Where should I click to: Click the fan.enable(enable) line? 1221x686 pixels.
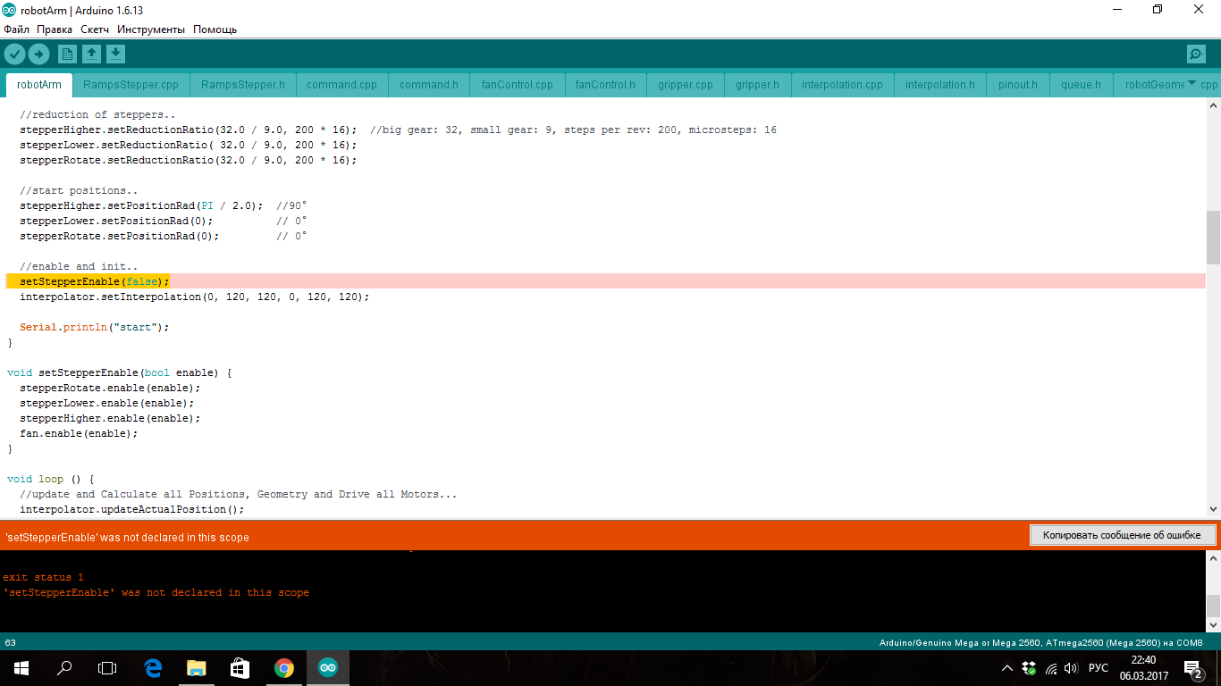click(79, 433)
